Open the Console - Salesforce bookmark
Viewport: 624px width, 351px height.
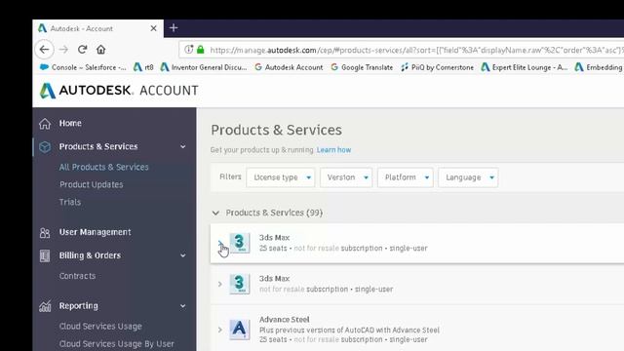(x=83, y=67)
